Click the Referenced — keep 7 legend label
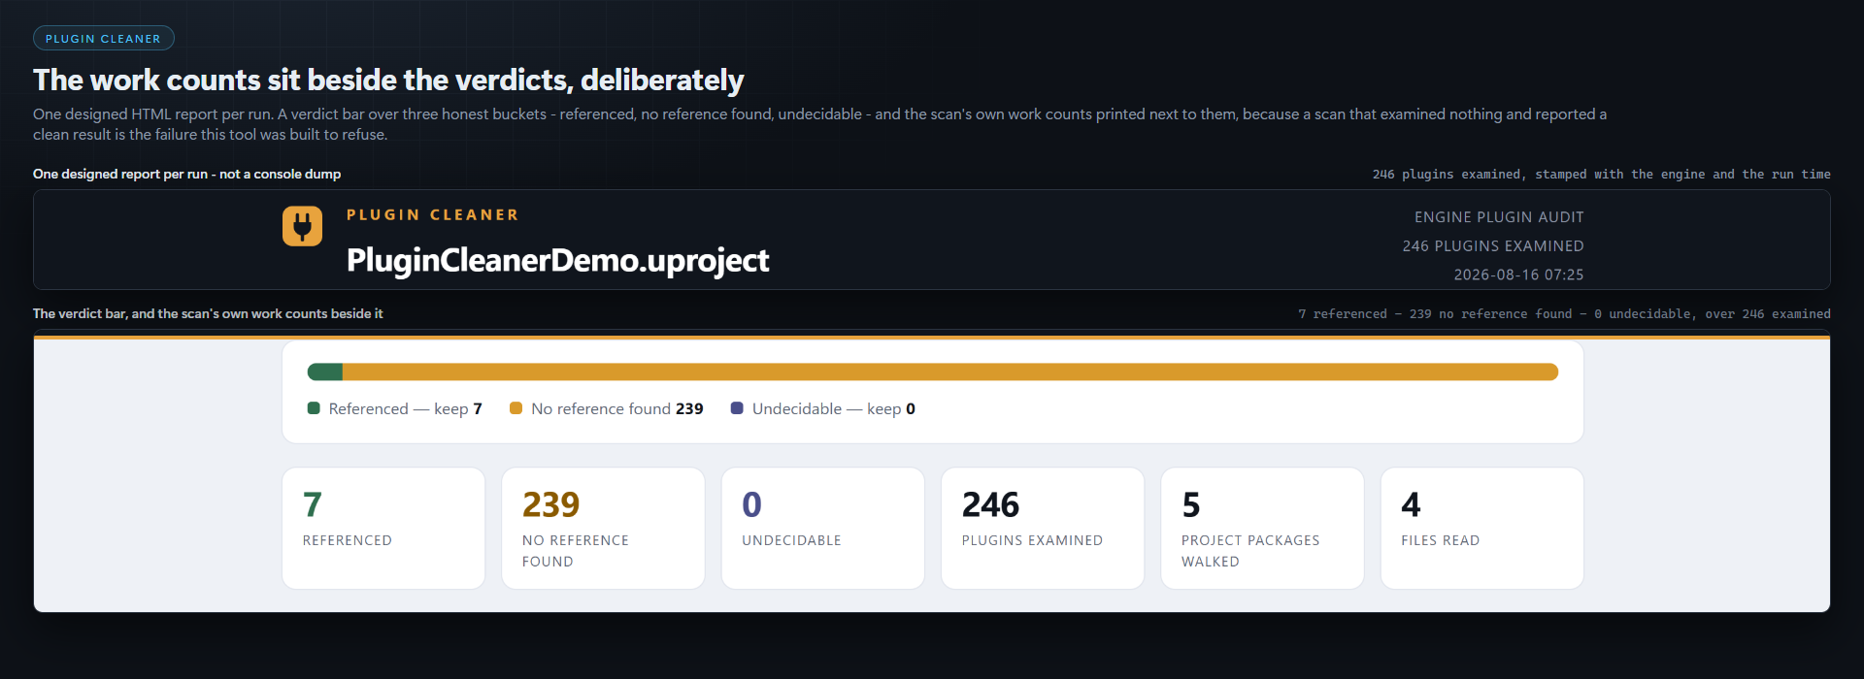The height and width of the screenshot is (679, 1864). coord(406,408)
